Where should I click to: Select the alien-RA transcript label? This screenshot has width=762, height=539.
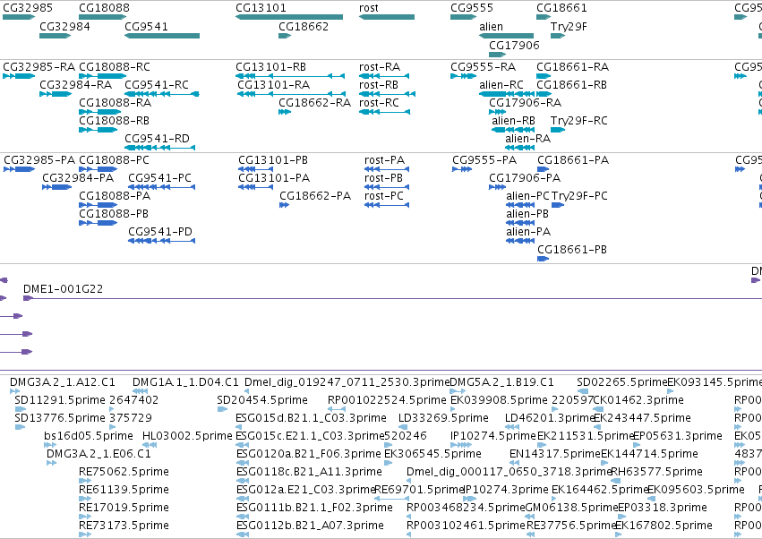point(527,139)
